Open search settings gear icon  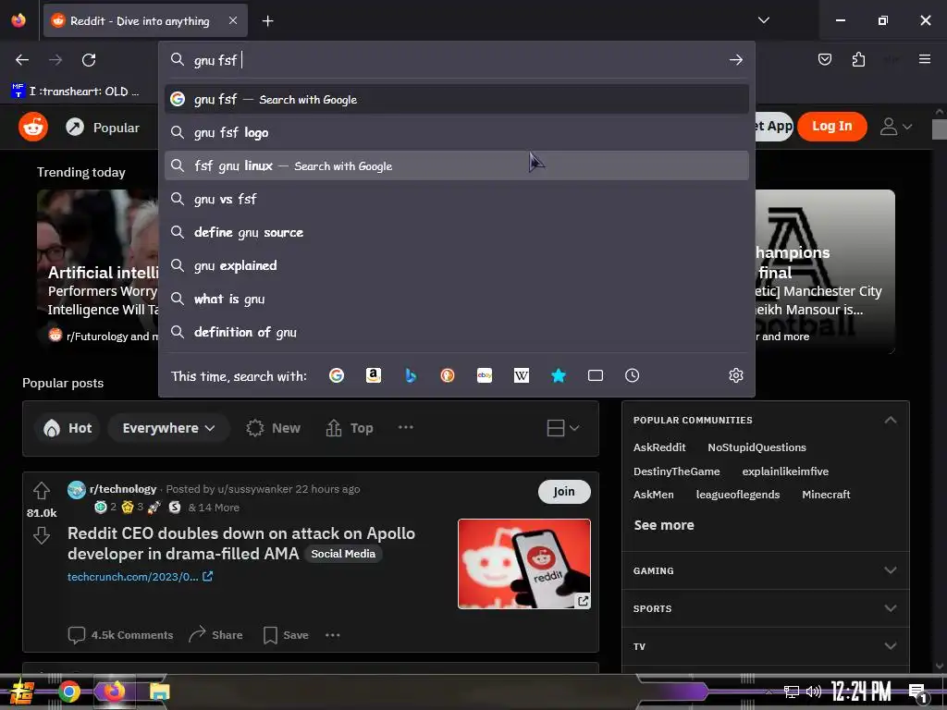point(735,375)
